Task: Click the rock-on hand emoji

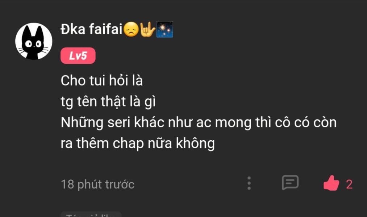Action: coord(147,29)
